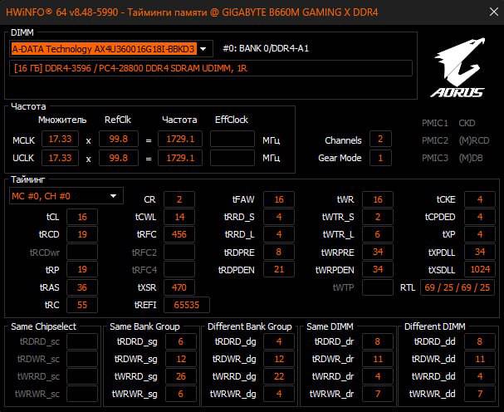Screen dimensions: 504x412
Task: Click the tRDWR_dg value 12
Action: click(279, 359)
